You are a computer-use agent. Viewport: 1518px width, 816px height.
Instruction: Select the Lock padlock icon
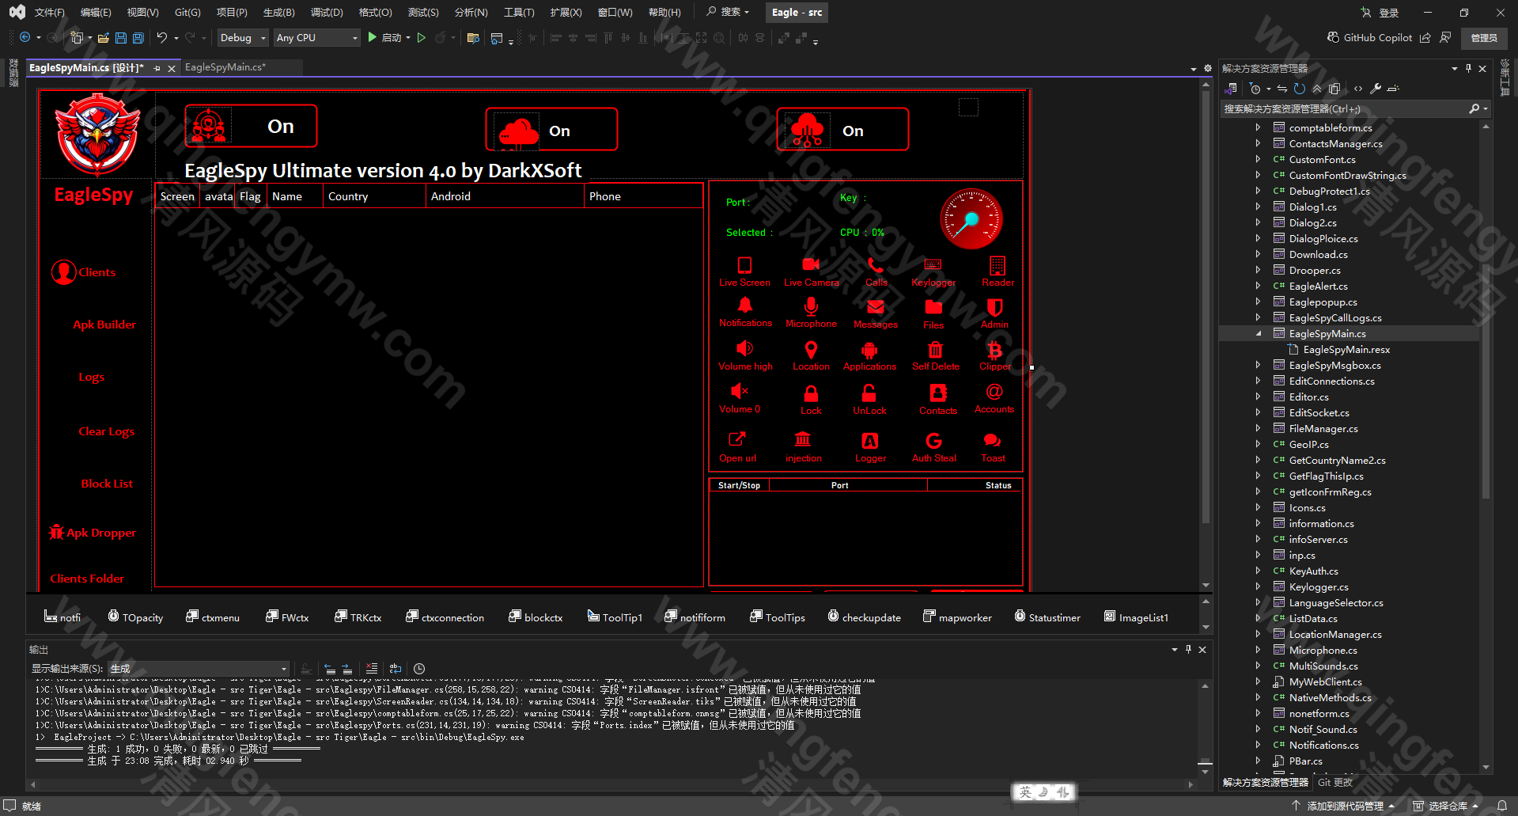coord(811,393)
